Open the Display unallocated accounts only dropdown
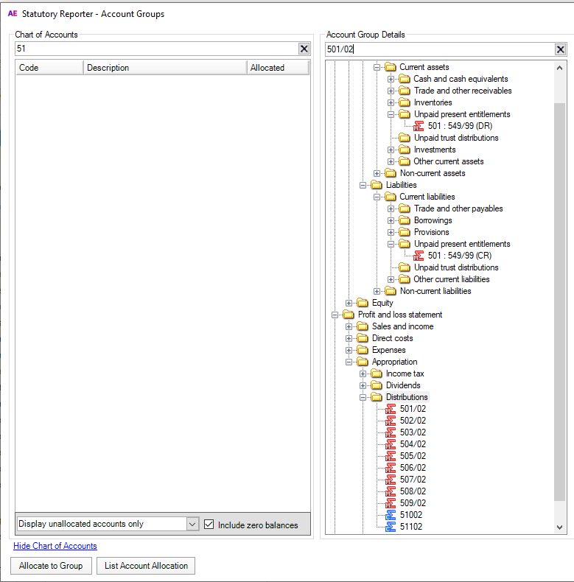The height and width of the screenshot is (582, 574). click(x=192, y=525)
